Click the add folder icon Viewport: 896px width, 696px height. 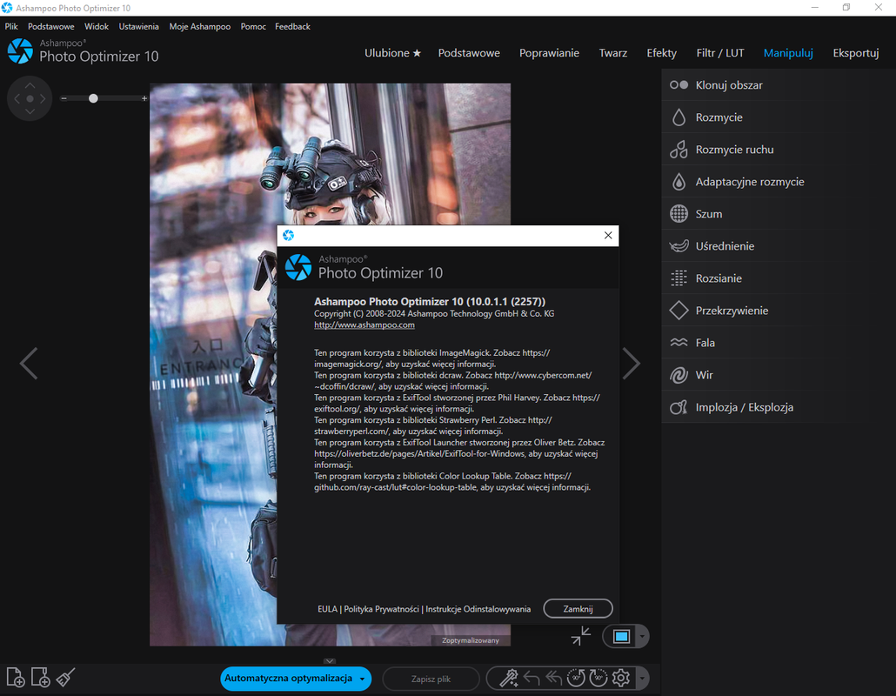coord(40,677)
